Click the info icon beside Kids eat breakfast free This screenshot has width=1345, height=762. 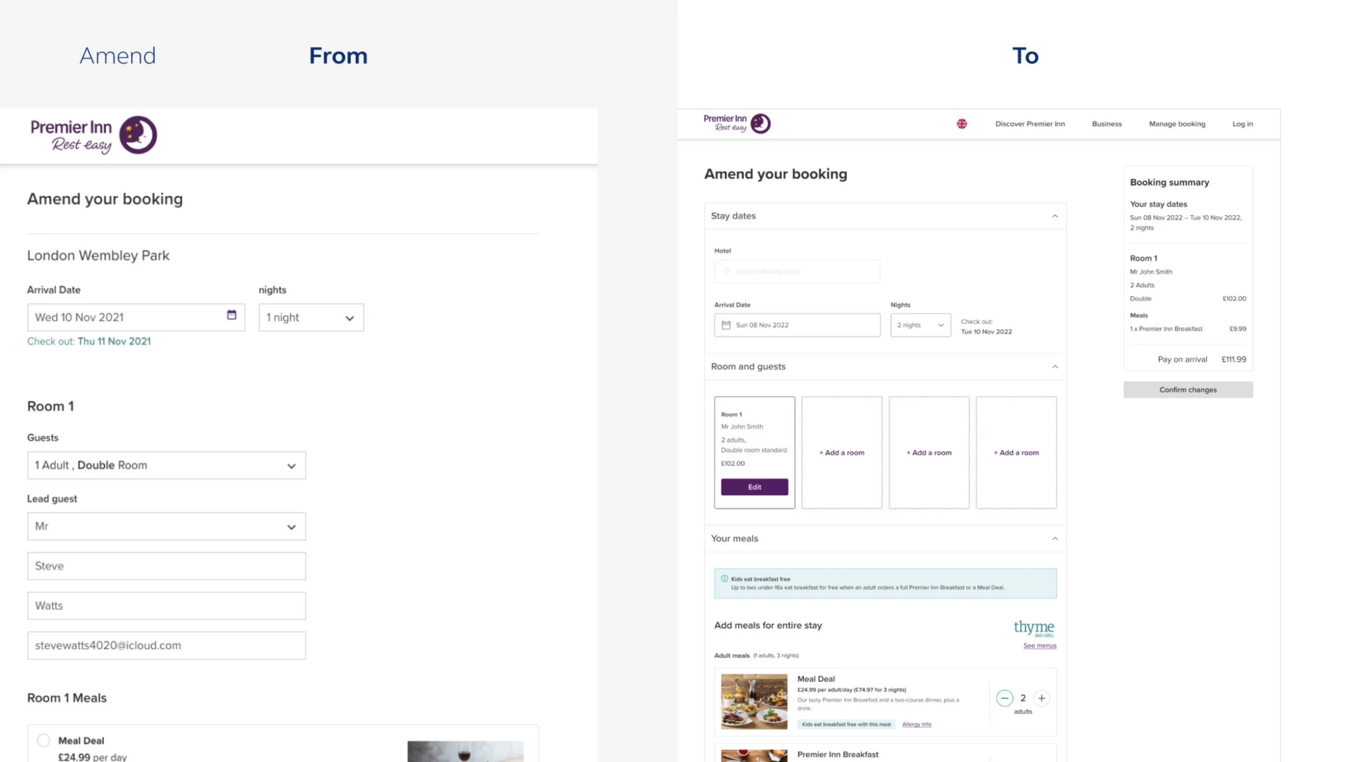724,579
